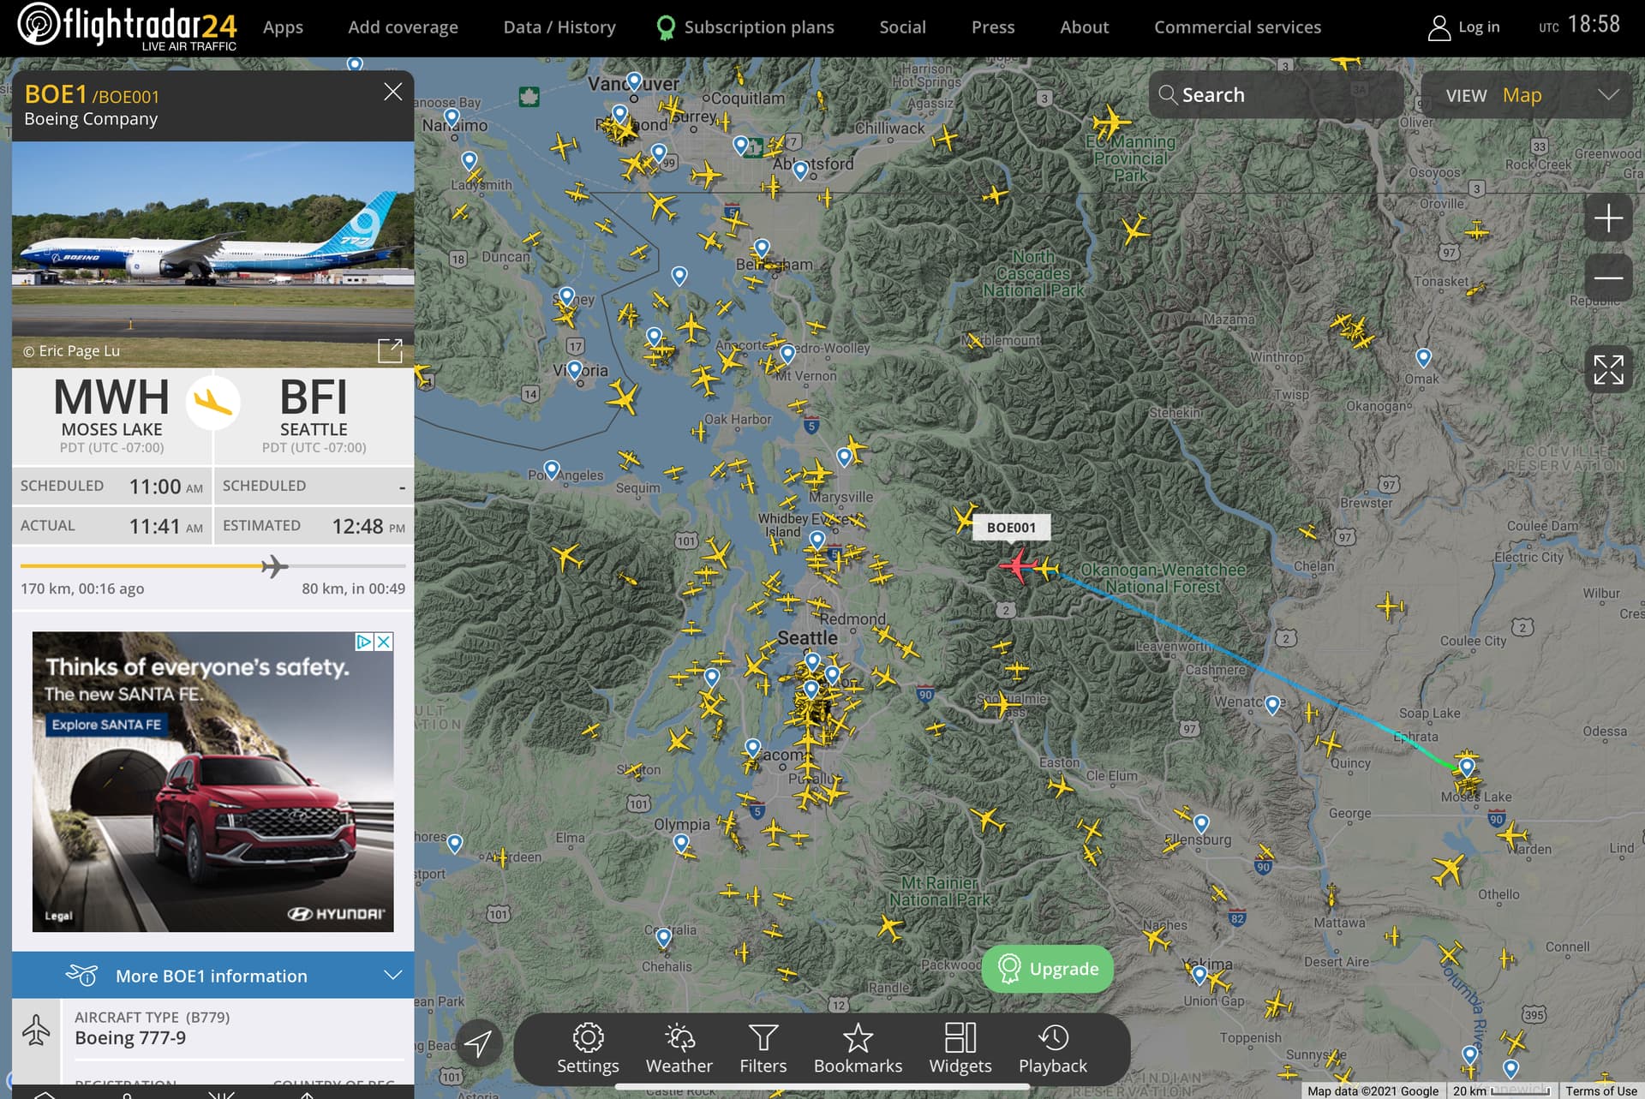This screenshot has height=1099, width=1645.
Task: Open the Data / History menu
Action: tap(559, 27)
